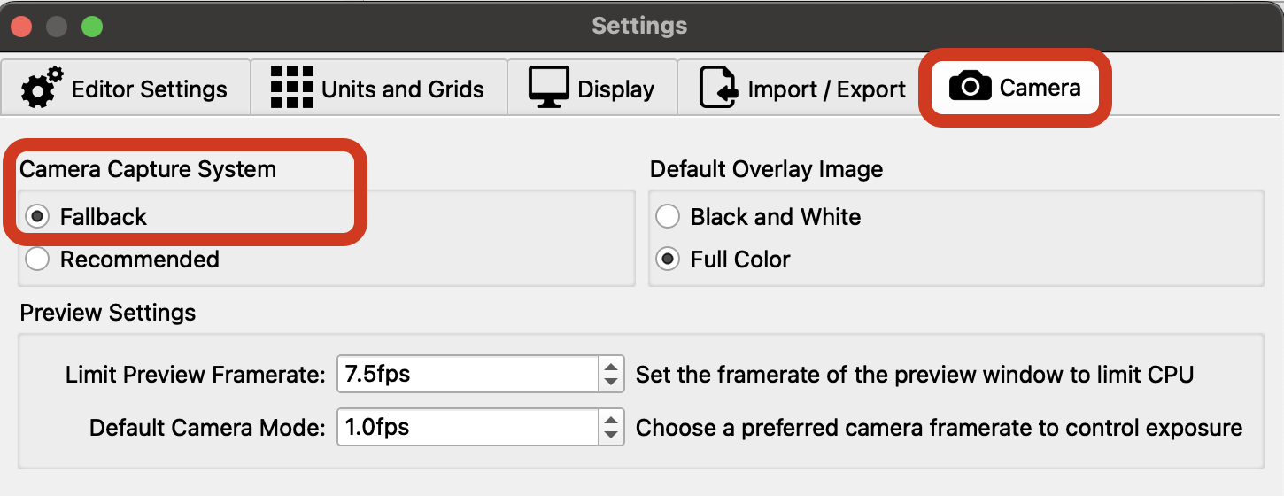The height and width of the screenshot is (496, 1284).
Task: Click the Default Camera Mode field
Action: coord(468,427)
